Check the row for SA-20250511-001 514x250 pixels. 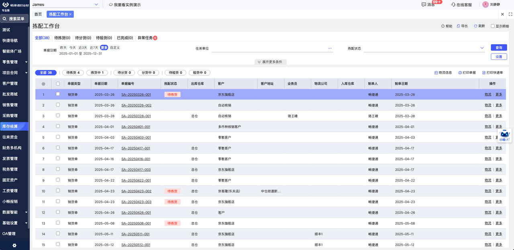coord(58,234)
